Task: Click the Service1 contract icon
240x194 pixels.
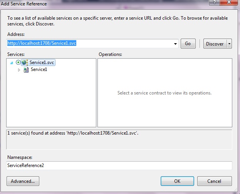Action: click(26, 70)
